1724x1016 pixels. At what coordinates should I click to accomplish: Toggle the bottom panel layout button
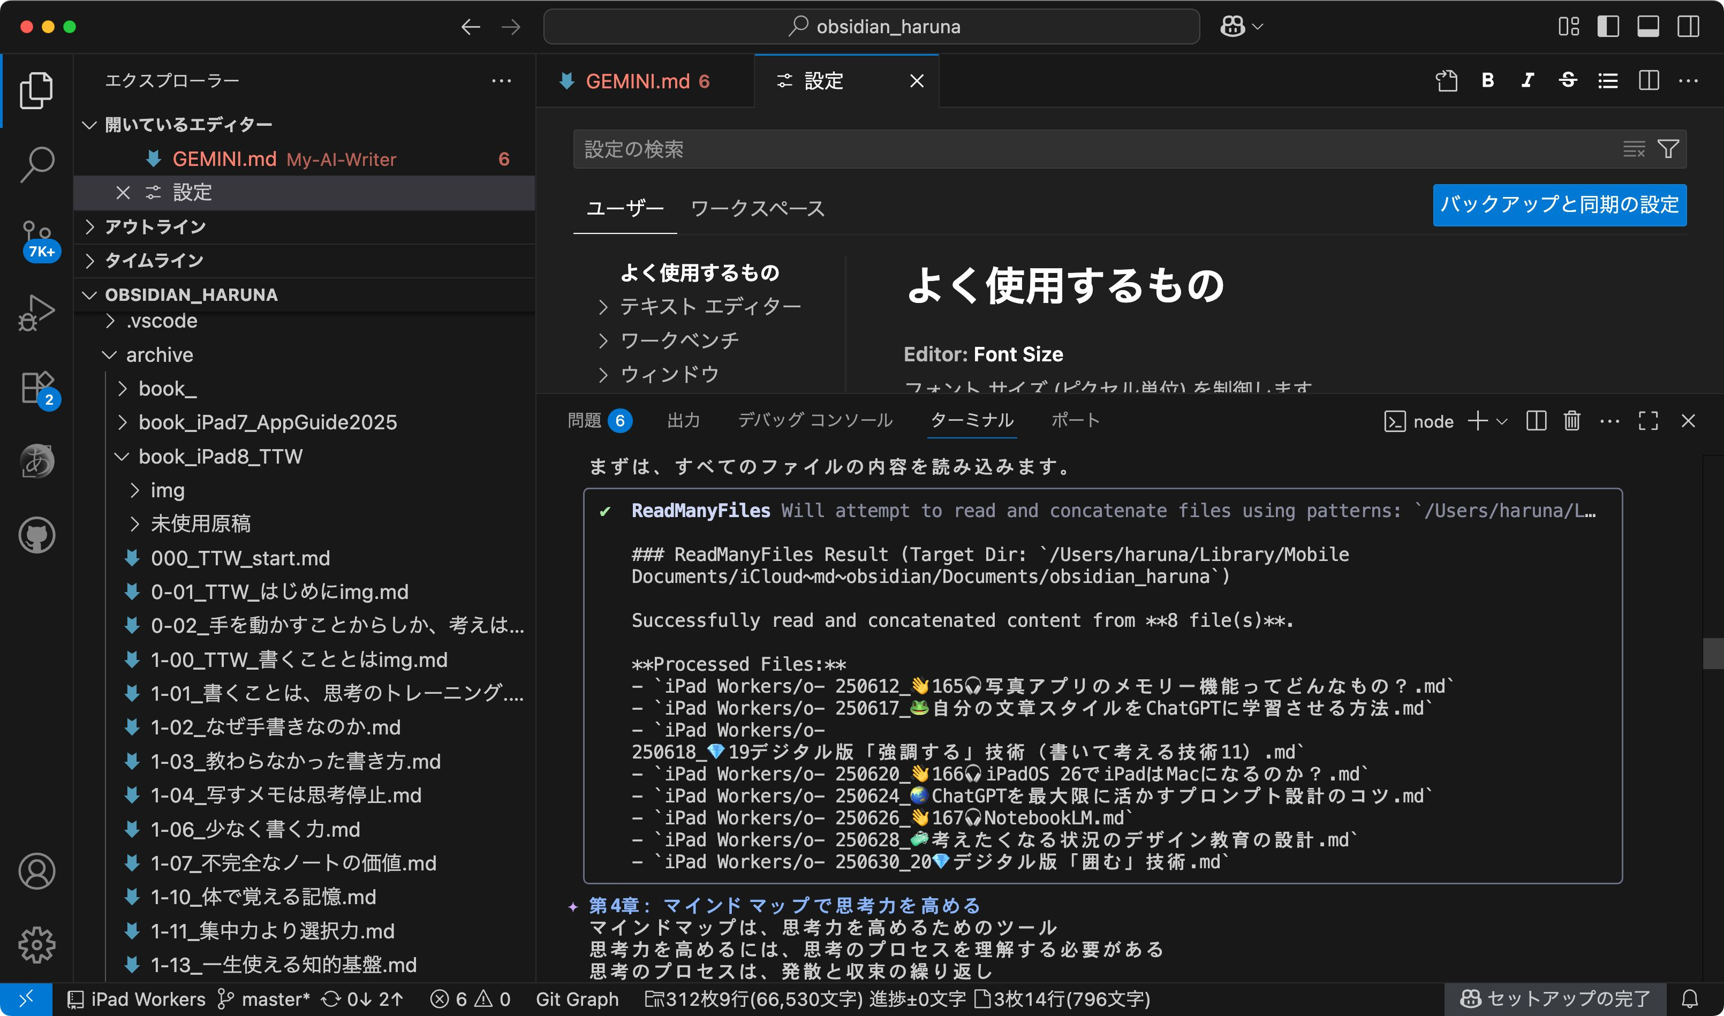point(1647,27)
